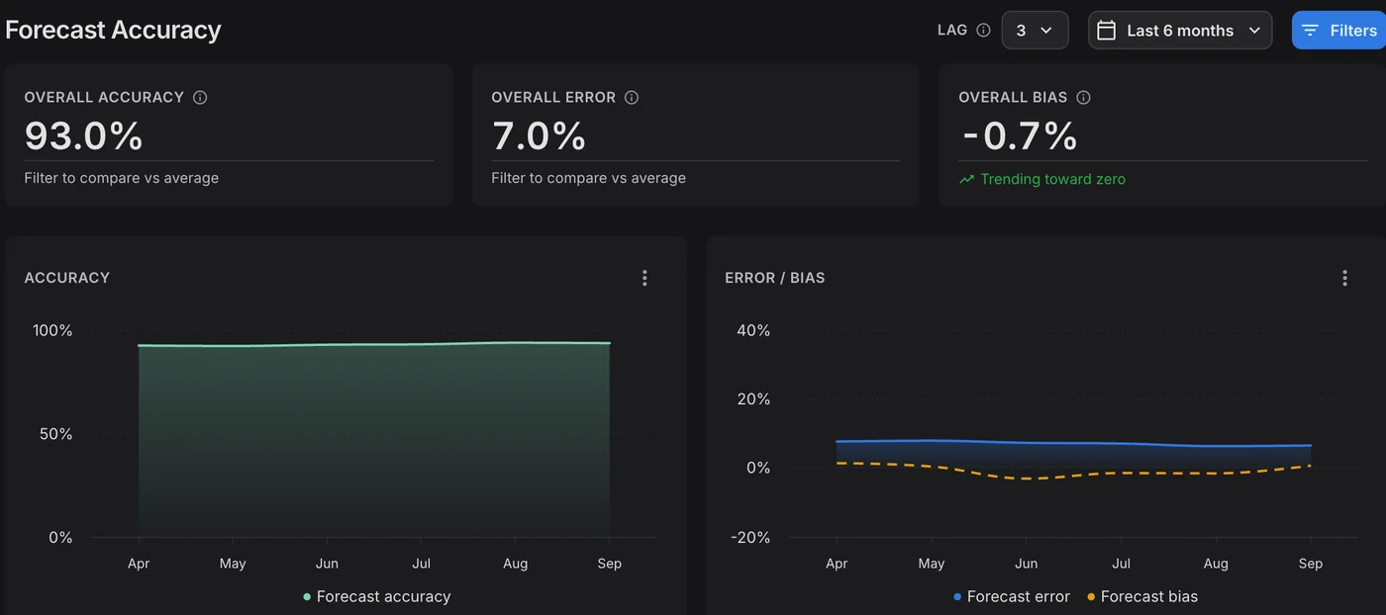Open the Error / Bias chart three-dot menu
This screenshot has height=615, width=1386.
(x=1344, y=278)
